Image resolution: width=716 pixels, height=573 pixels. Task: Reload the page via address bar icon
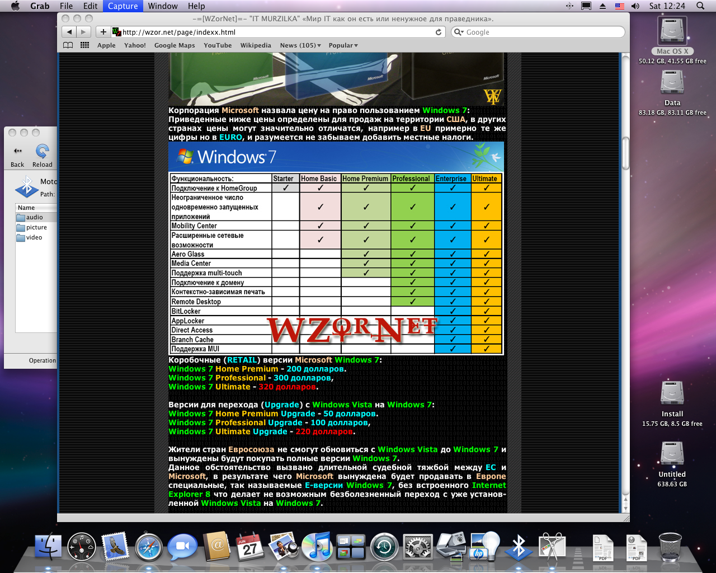pyautogui.click(x=439, y=32)
